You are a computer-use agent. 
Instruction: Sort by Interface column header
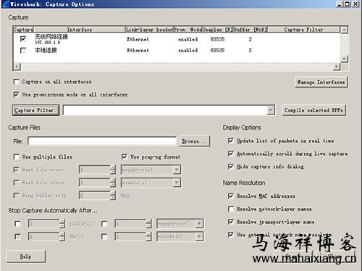(79, 30)
